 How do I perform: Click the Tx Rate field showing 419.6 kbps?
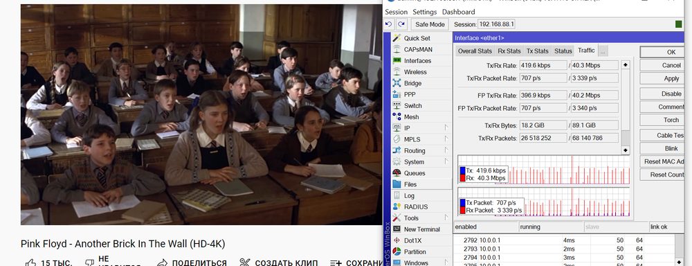(x=543, y=65)
